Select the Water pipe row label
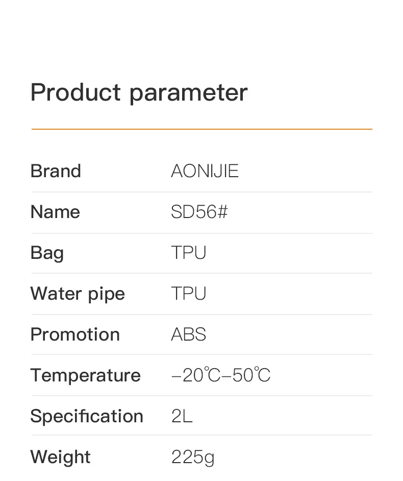403x481 pixels. pyautogui.click(x=78, y=294)
